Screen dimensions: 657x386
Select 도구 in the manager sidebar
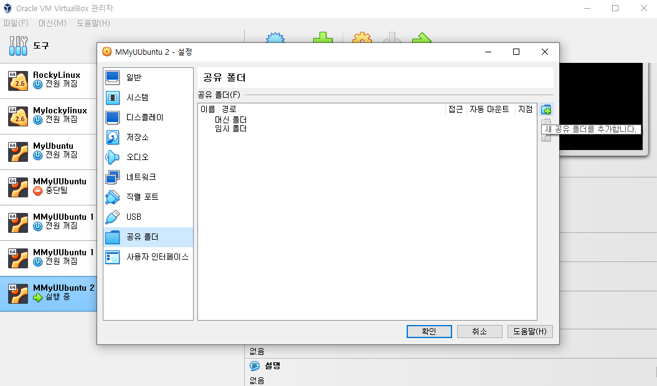pos(48,45)
